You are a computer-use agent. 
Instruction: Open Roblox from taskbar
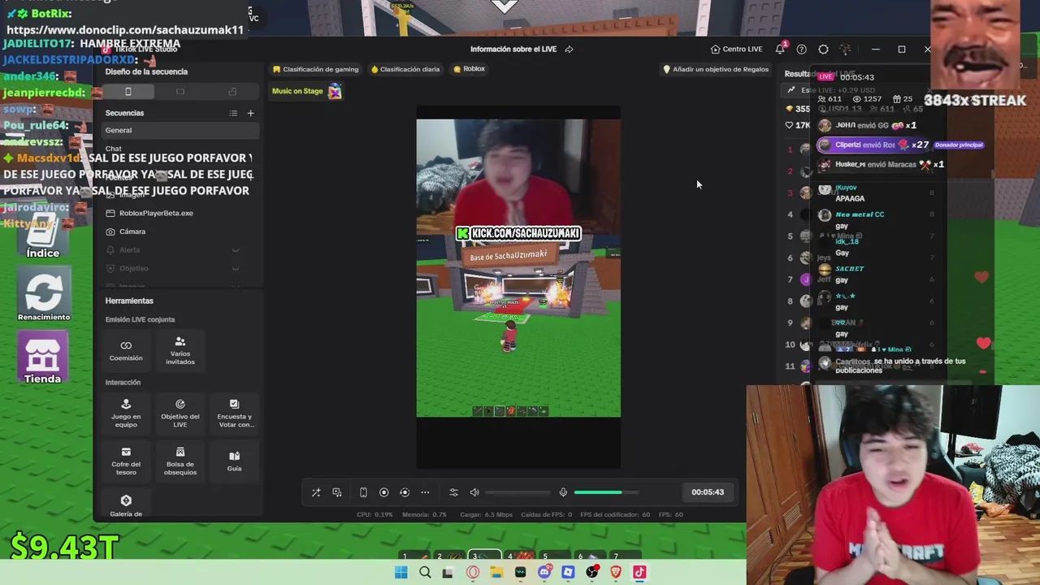(568, 573)
